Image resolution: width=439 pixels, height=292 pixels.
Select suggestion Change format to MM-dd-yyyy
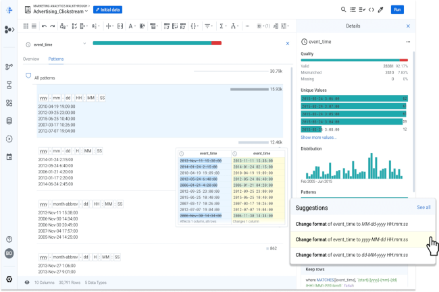pos(363,224)
